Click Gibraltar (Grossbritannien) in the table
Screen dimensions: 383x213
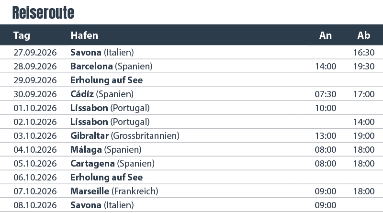coord(124,136)
